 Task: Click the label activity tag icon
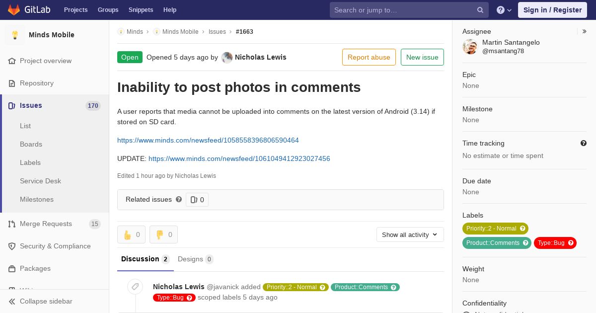pos(135,287)
